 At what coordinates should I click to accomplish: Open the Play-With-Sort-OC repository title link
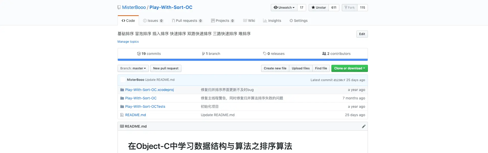[x=171, y=7]
